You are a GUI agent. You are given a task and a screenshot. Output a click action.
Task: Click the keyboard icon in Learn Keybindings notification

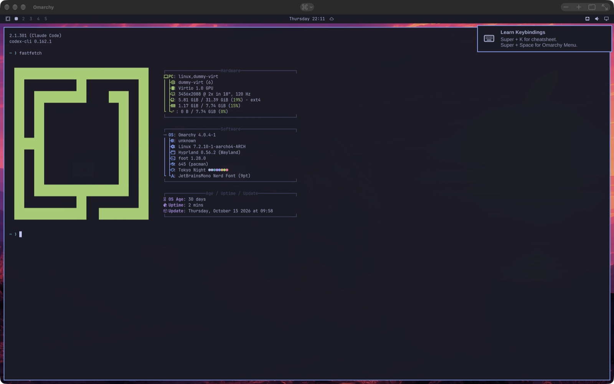[x=489, y=38]
